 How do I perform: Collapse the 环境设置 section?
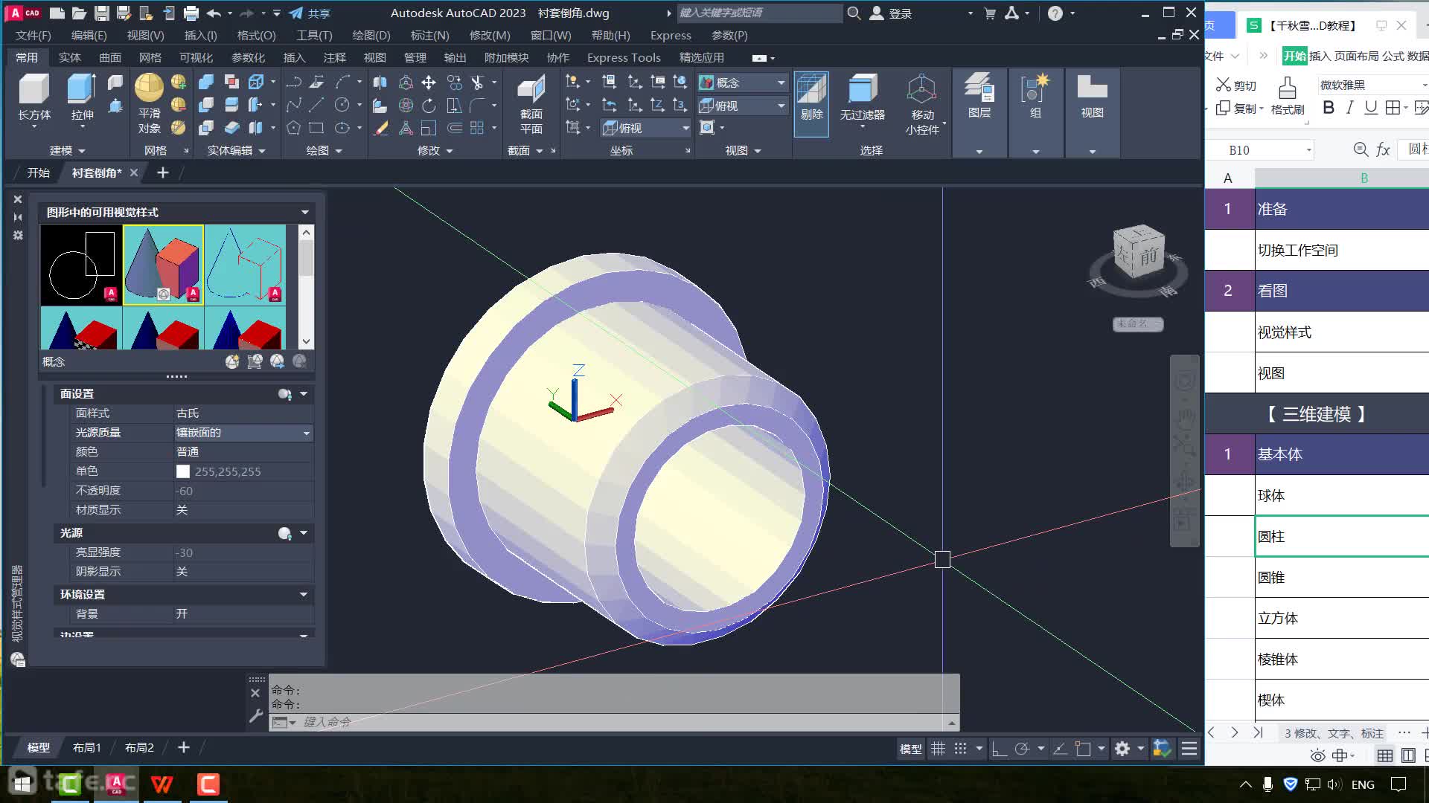303,595
